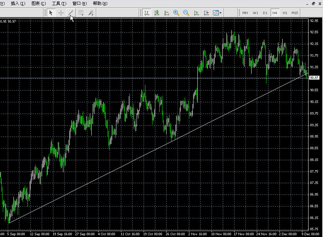
Task: Click the 2 Nov 16:00 time label
Action: pyautogui.click(x=197, y=234)
